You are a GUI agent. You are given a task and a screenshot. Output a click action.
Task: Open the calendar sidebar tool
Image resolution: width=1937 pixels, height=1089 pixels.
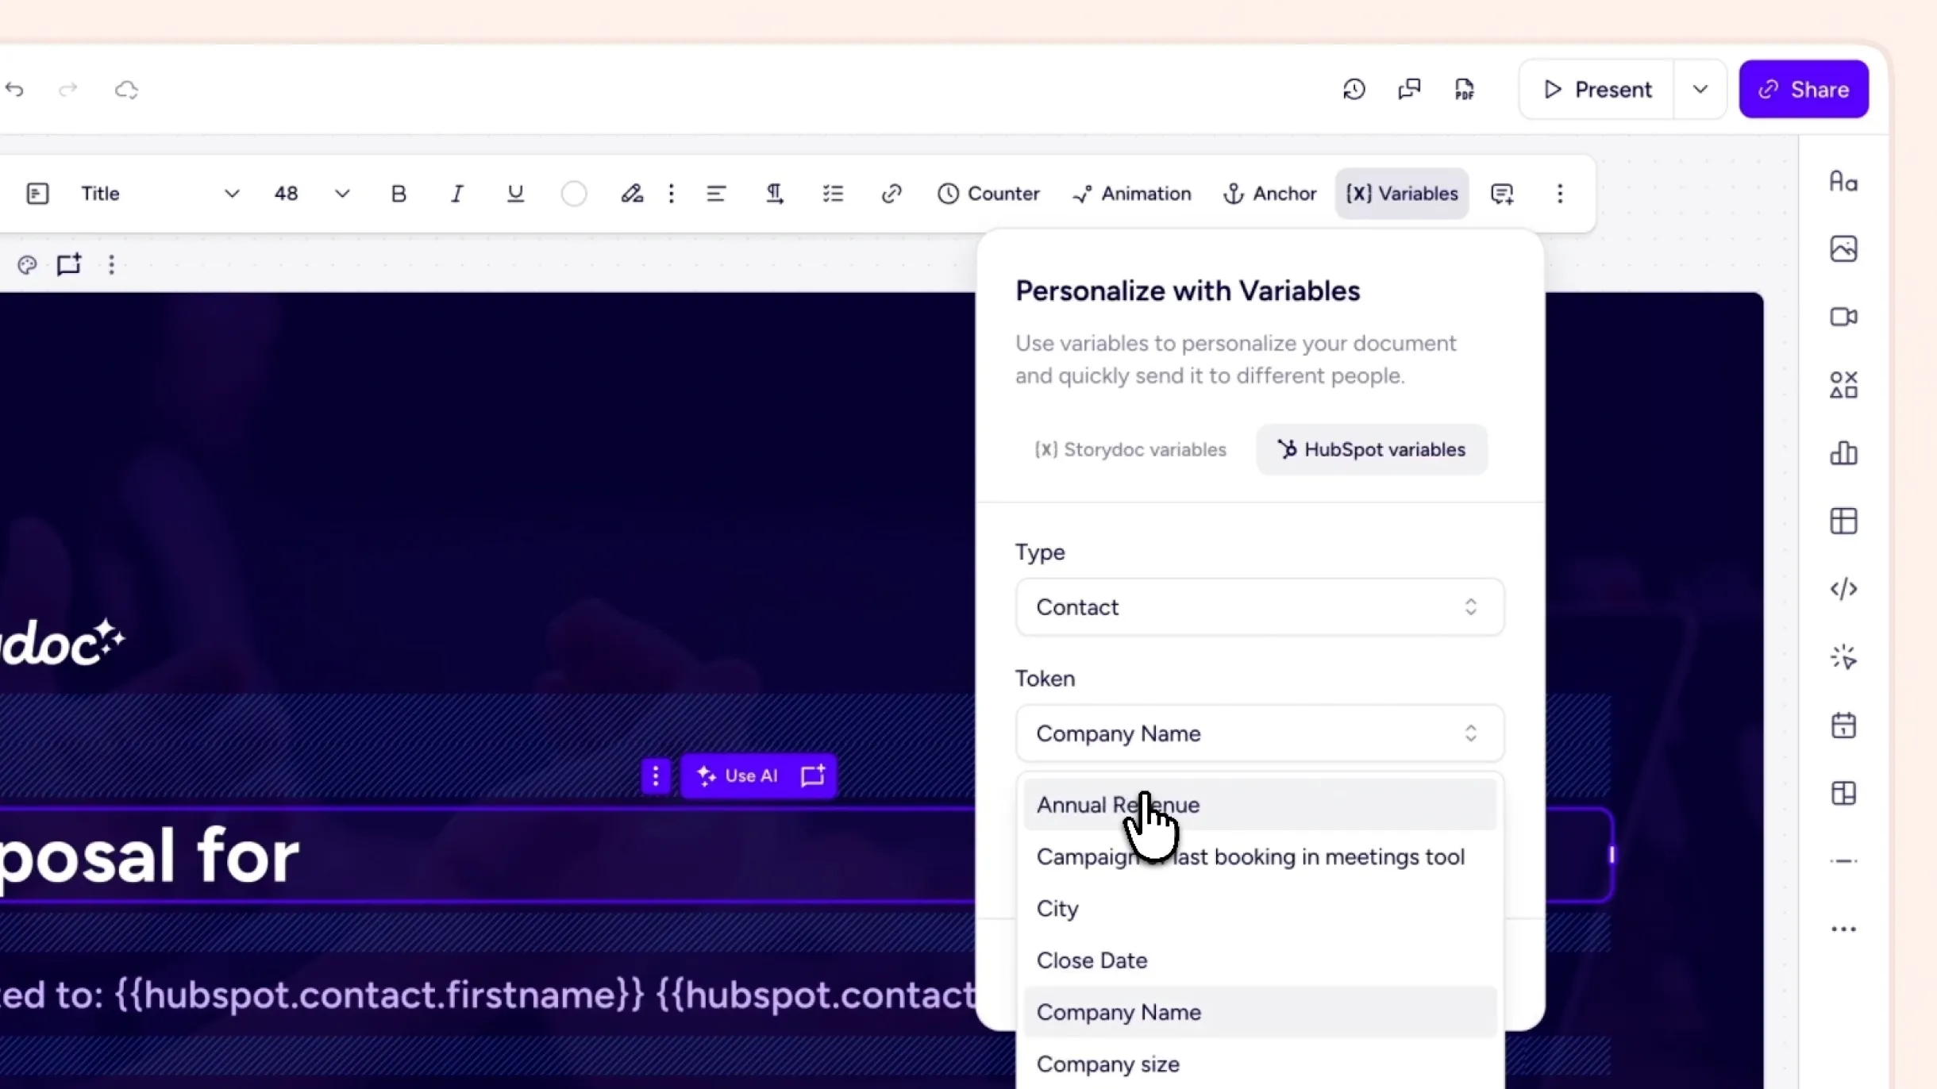1843,725
